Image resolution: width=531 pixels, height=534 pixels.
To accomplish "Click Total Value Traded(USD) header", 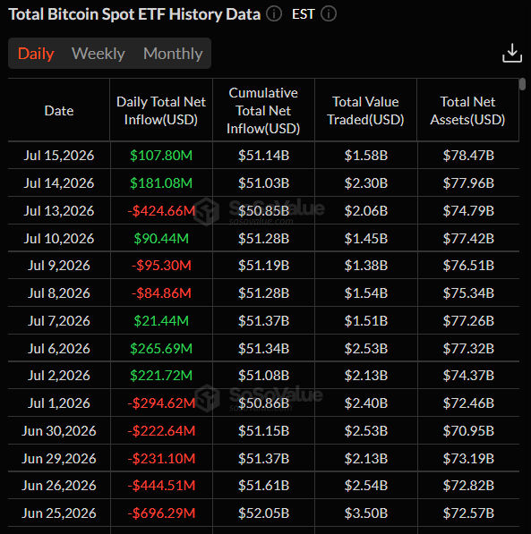I will (x=365, y=111).
